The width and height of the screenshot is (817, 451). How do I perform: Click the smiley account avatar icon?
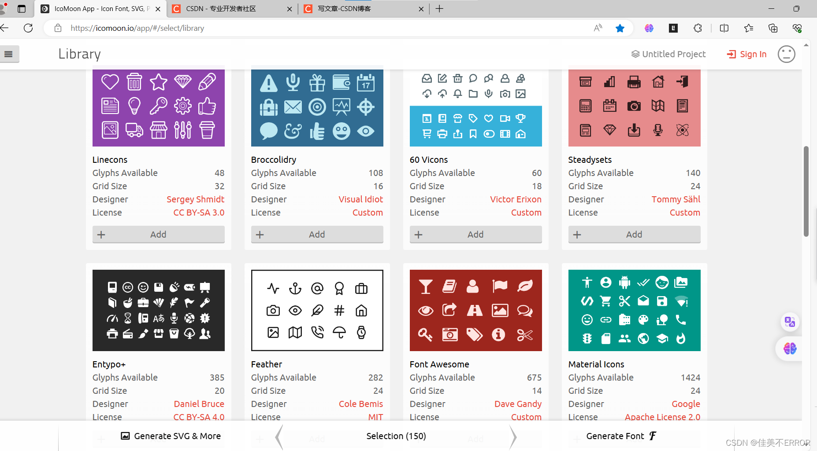click(786, 54)
